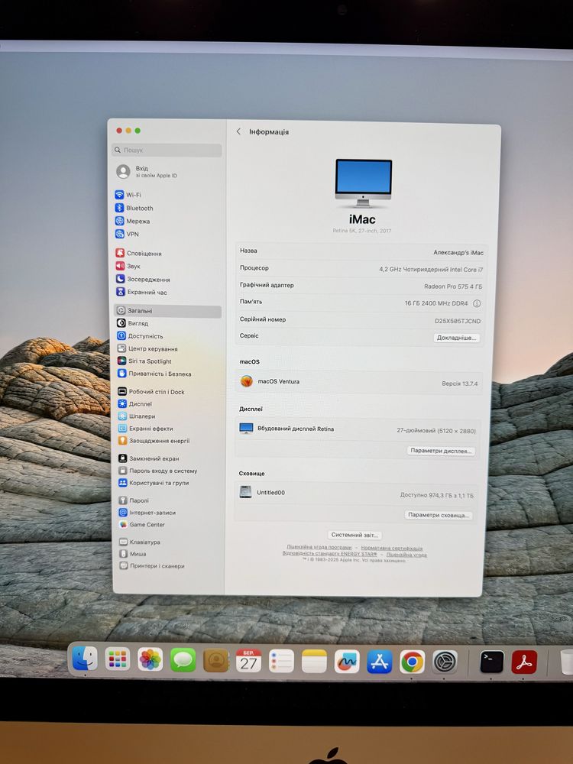Open Замкнений екран lock screen

[x=149, y=458]
